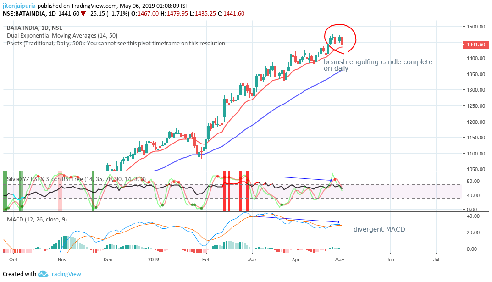This screenshot has width=492, height=282.
Task: Click the O:1467.00 open price value
Action: pyautogui.click(x=144, y=13)
